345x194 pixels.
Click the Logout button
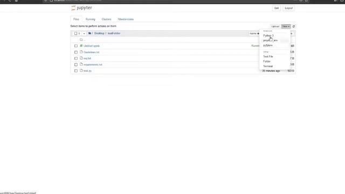[x=289, y=8]
